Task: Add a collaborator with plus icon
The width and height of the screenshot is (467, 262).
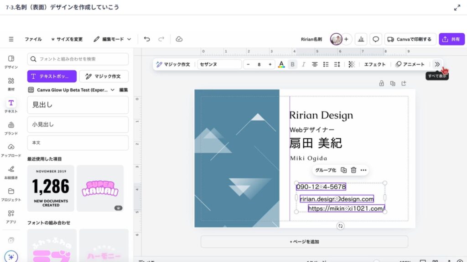Action: click(346, 39)
